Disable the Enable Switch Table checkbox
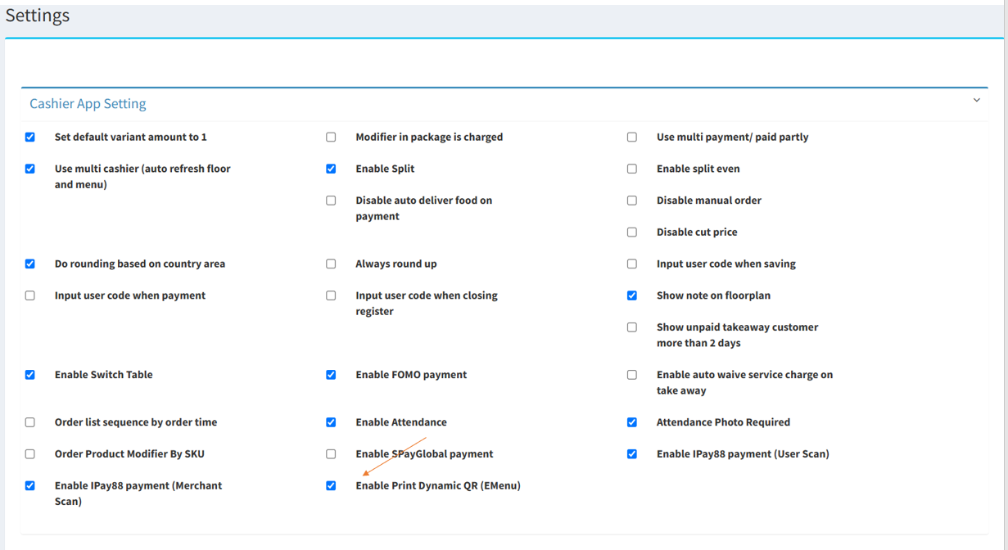This screenshot has height=550, width=1008. click(x=30, y=375)
